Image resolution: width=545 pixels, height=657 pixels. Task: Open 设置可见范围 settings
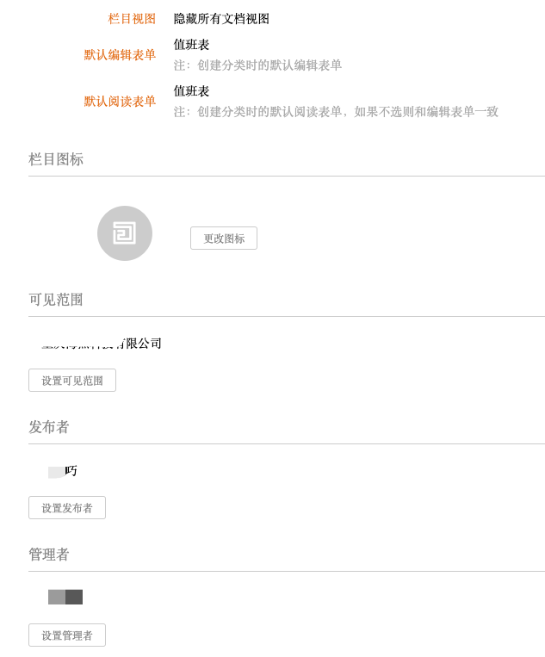72,381
